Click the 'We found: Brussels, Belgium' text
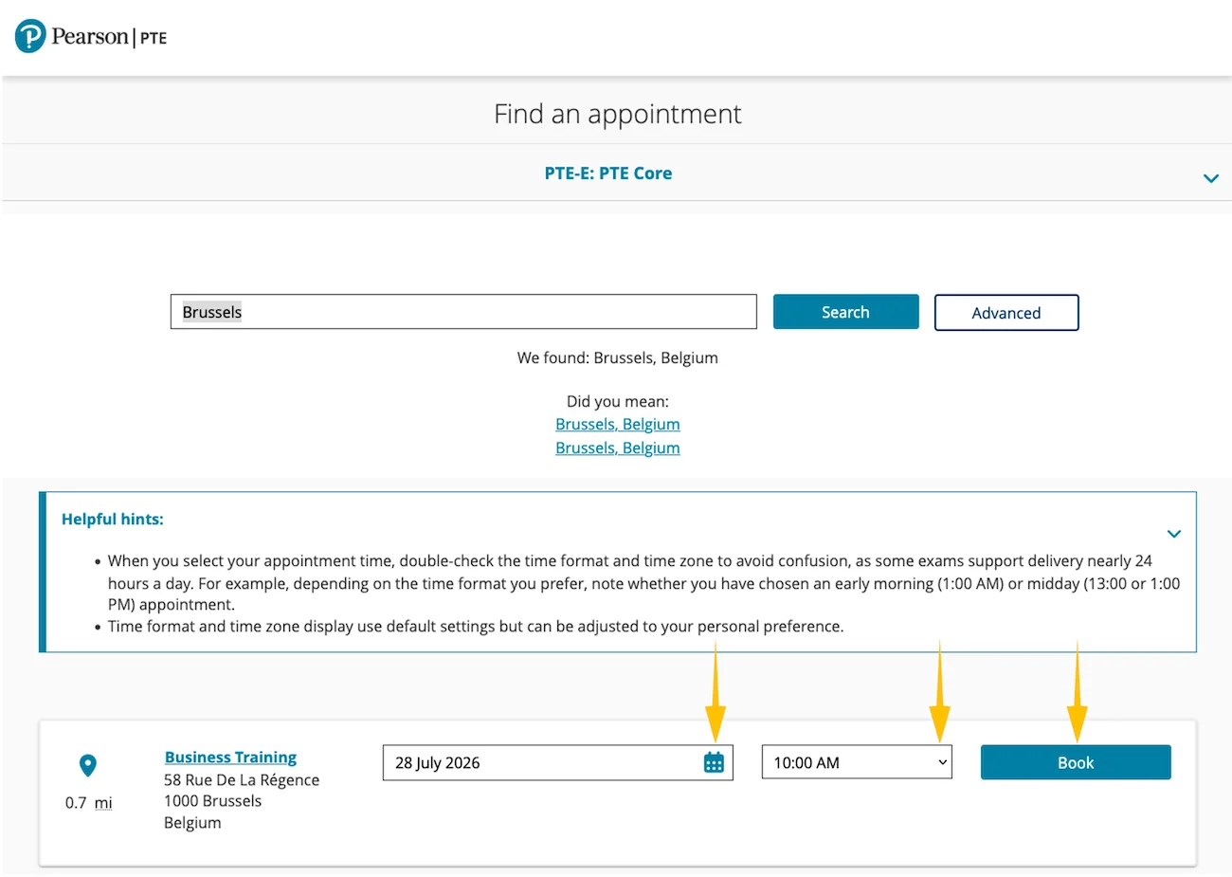Image resolution: width=1232 pixels, height=877 pixels. (618, 357)
